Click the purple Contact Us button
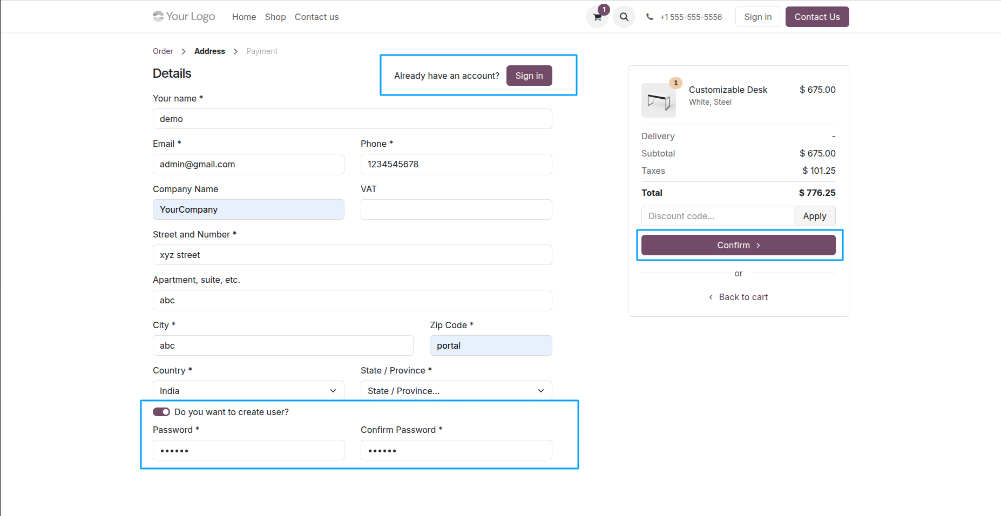This screenshot has height=516, width=1001. 817,17
